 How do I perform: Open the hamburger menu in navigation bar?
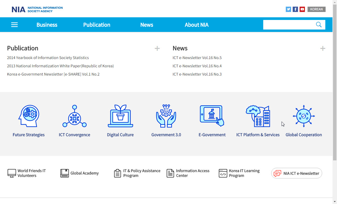[x=14, y=25]
